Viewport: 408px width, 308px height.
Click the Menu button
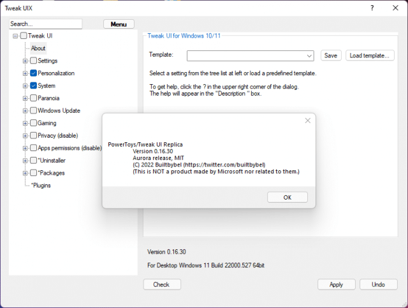tap(119, 24)
